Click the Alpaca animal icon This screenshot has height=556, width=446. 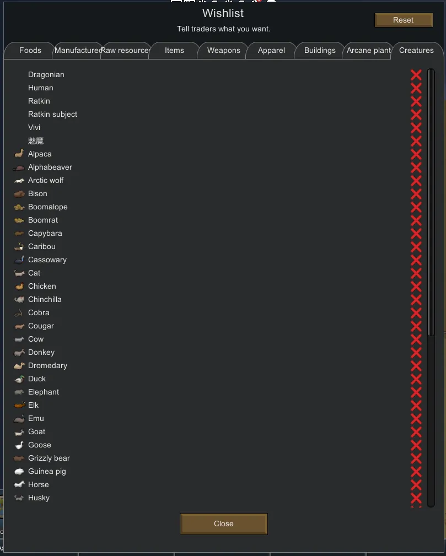coord(19,154)
